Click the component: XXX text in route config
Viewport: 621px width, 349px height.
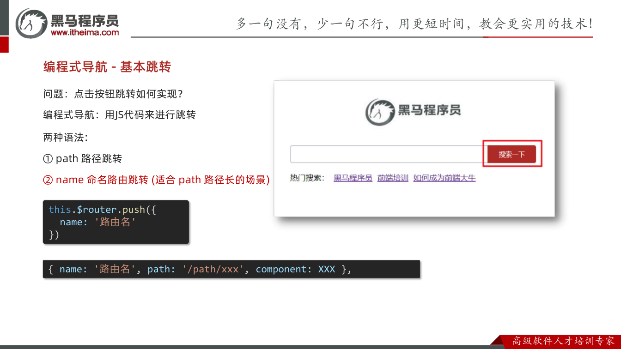[x=295, y=269]
